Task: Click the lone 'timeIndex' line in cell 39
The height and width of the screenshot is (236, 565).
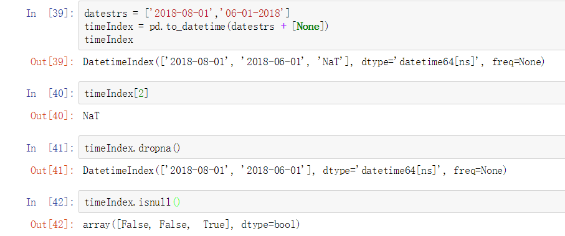Action: pyautogui.click(x=109, y=40)
